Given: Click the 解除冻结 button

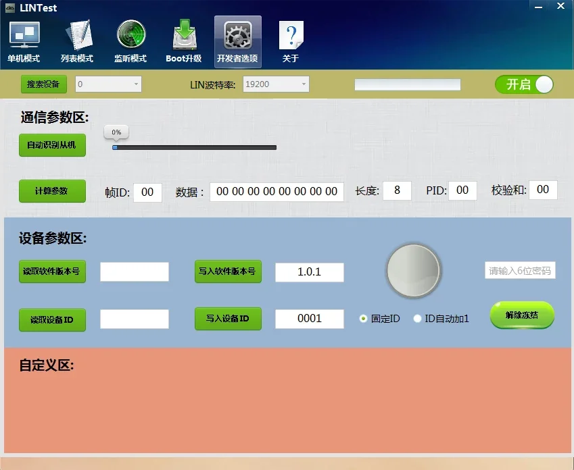Looking at the screenshot, I should coord(522,315).
